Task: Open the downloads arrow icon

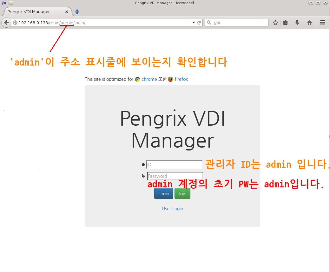Action: coord(297,23)
